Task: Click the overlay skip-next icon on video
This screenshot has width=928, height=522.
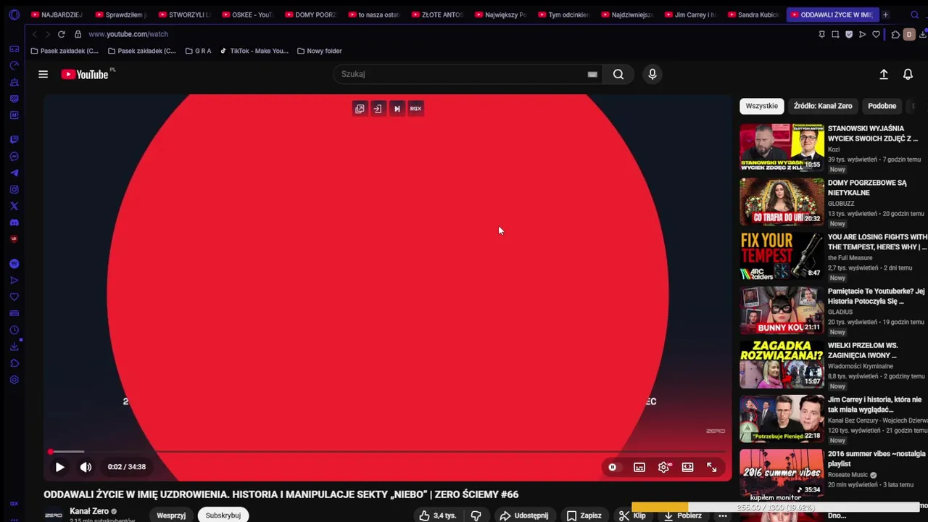Action: click(397, 109)
